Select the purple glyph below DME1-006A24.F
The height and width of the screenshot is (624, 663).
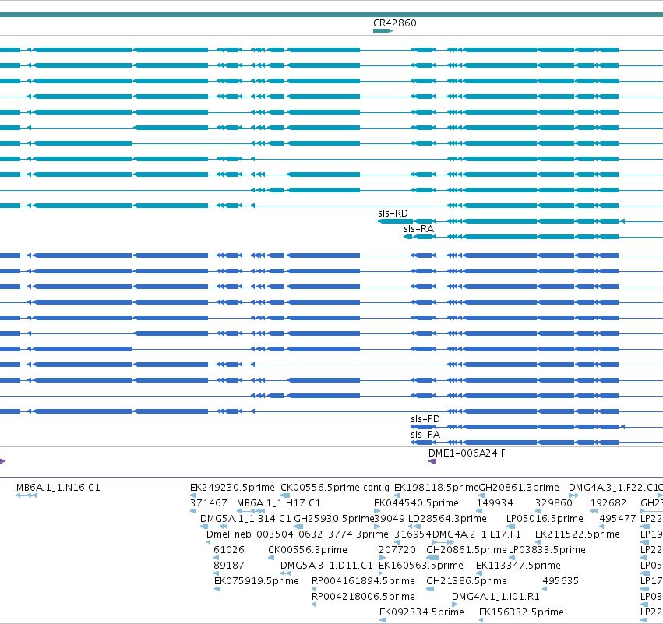point(432,461)
